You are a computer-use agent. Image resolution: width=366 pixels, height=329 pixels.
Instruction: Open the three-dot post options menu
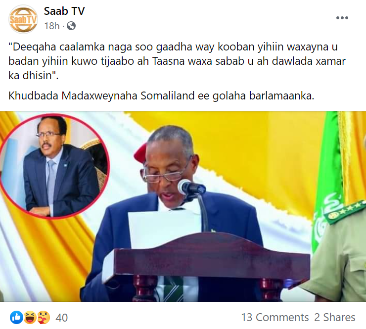(x=342, y=18)
